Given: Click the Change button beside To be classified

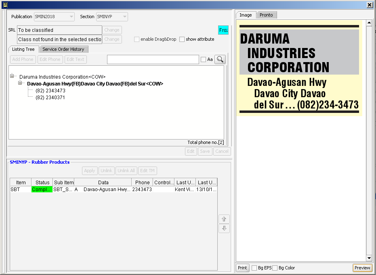Looking at the screenshot, I should (x=112, y=30).
